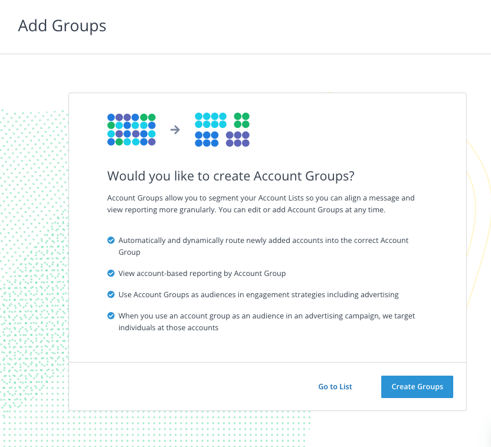Click the sorted purple dot group
491x447 pixels.
238,139
